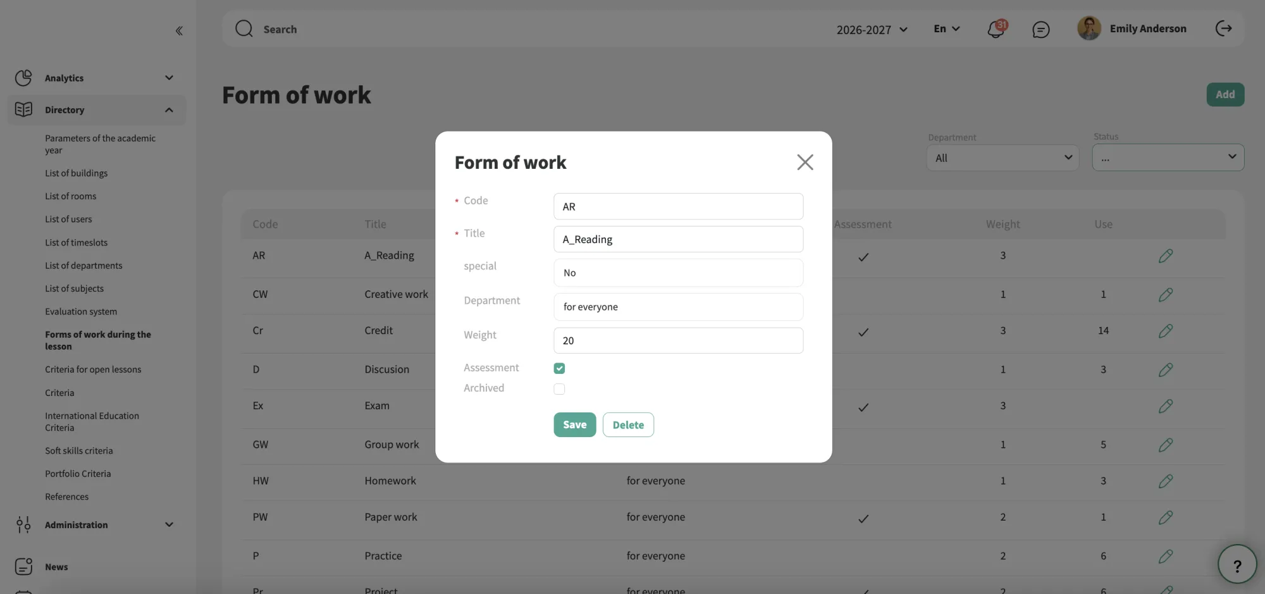Open List of rooms menu item
The width and height of the screenshot is (1265, 594).
[x=71, y=196]
